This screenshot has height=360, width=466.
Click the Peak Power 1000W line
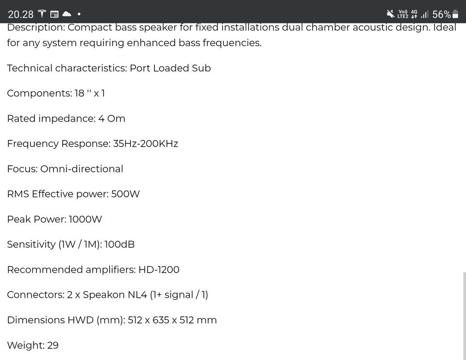(54, 219)
